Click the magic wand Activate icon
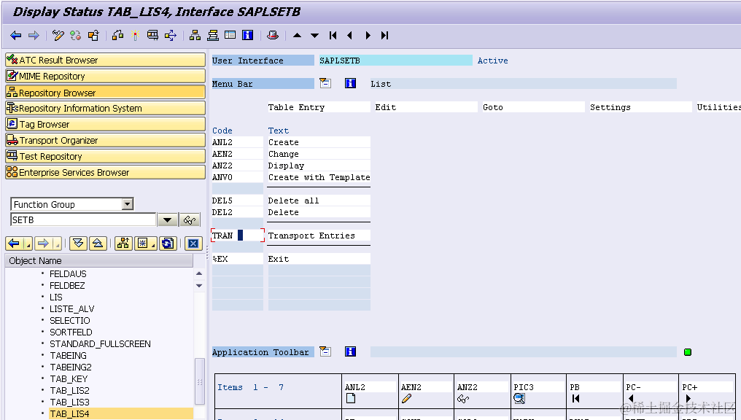 point(135,36)
